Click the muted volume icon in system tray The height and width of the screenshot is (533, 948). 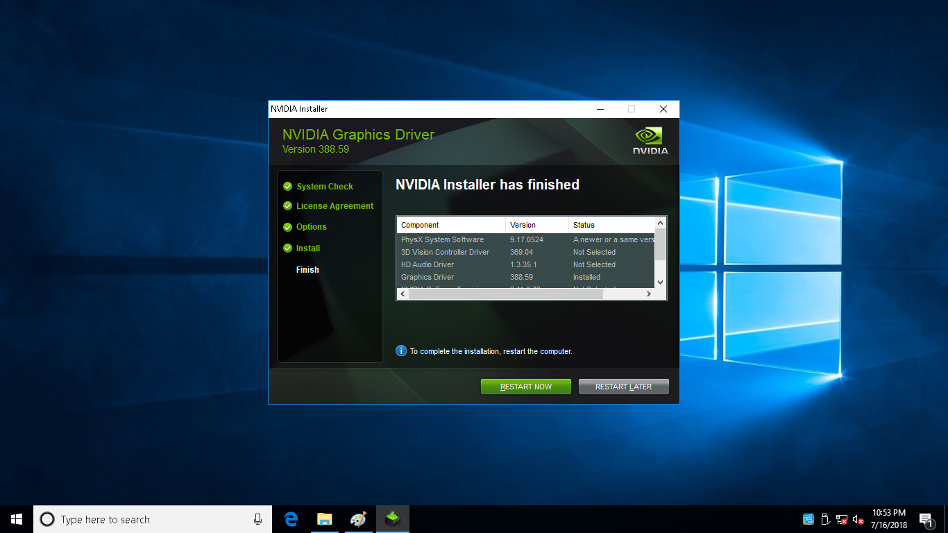[x=858, y=519]
